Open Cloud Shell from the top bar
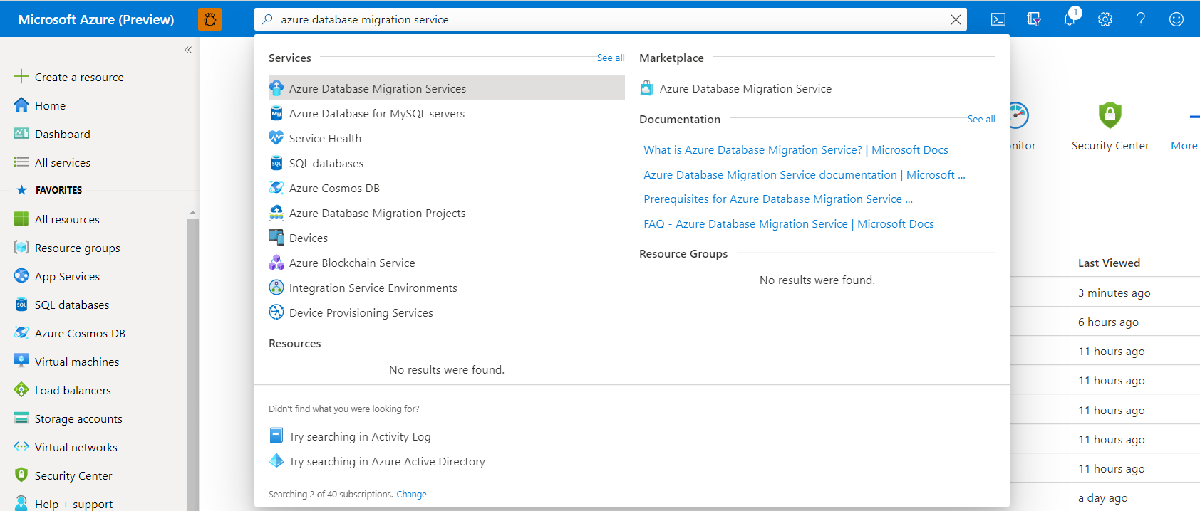 (x=998, y=19)
